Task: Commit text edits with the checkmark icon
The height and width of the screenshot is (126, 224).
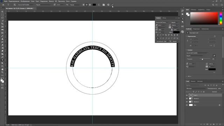Action: (x=112, y=5)
